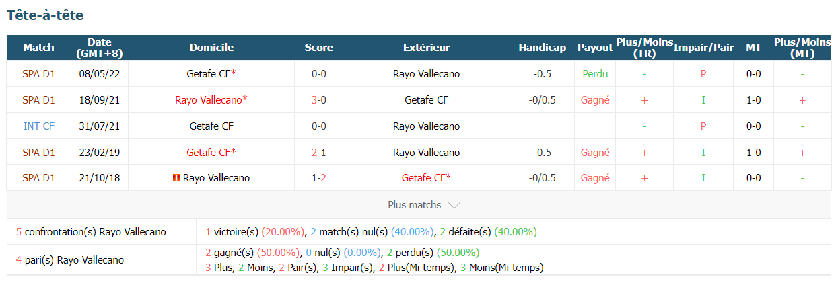Click the Plus/Moins (MT) column header
The width and height of the screenshot is (838, 283).
coord(802,48)
